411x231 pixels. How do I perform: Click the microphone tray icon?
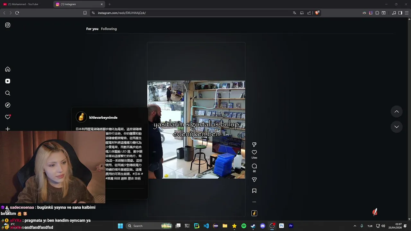point(362,226)
